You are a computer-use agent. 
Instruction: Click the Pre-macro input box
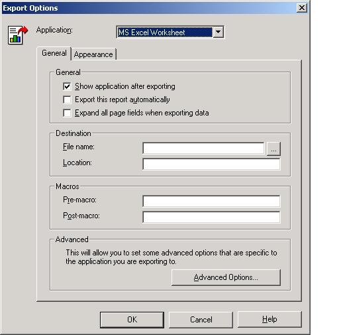point(211,201)
